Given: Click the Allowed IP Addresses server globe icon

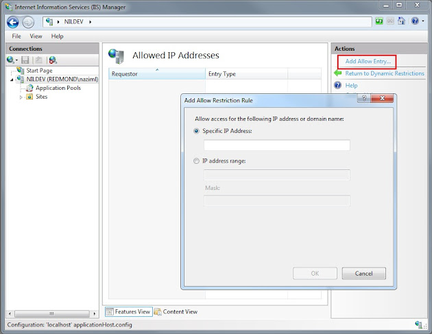Looking at the screenshot, I should pyautogui.click(x=117, y=56).
